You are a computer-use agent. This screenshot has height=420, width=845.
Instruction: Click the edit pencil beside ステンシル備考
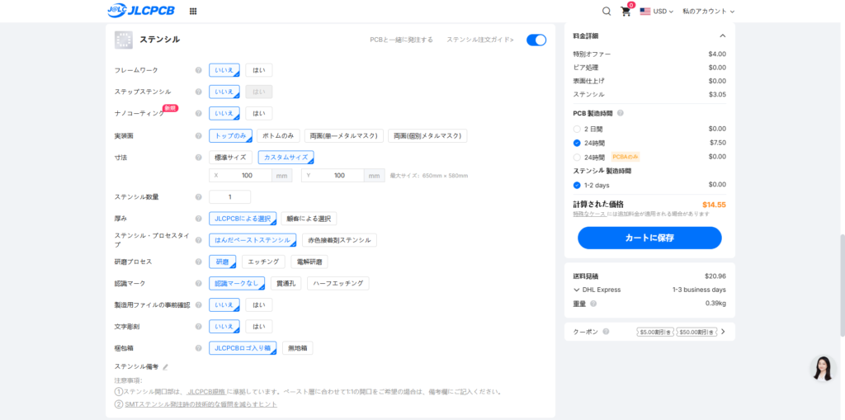pyautogui.click(x=165, y=366)
